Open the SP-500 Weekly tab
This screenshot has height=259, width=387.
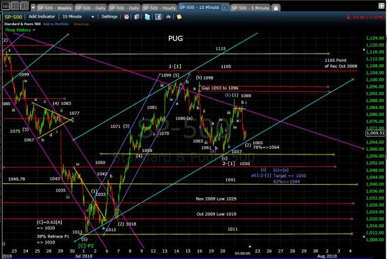point(55,8)
